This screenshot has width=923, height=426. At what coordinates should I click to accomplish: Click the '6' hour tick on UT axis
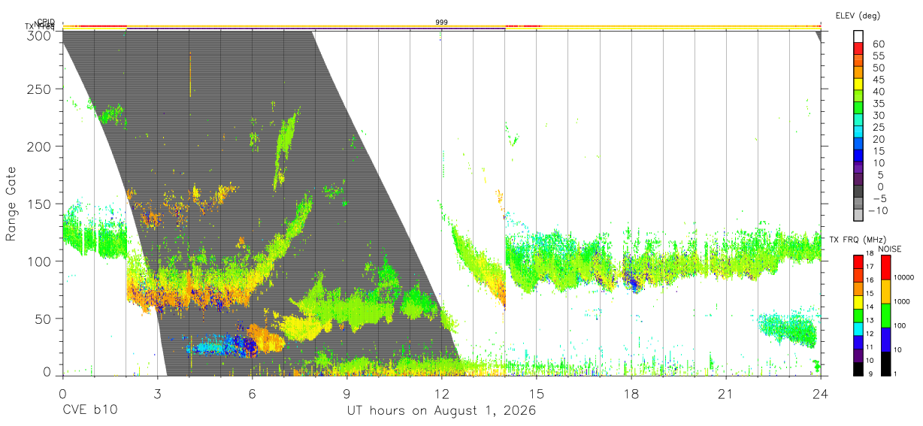coord(252,394)
